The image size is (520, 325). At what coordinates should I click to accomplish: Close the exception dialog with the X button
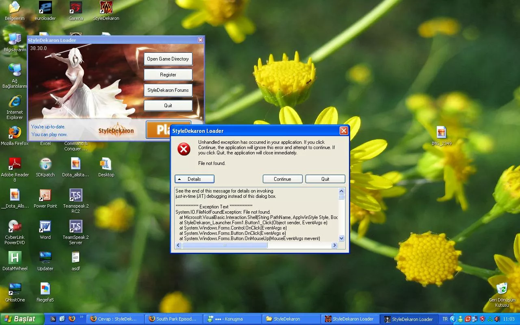click(x=344, y=131)
